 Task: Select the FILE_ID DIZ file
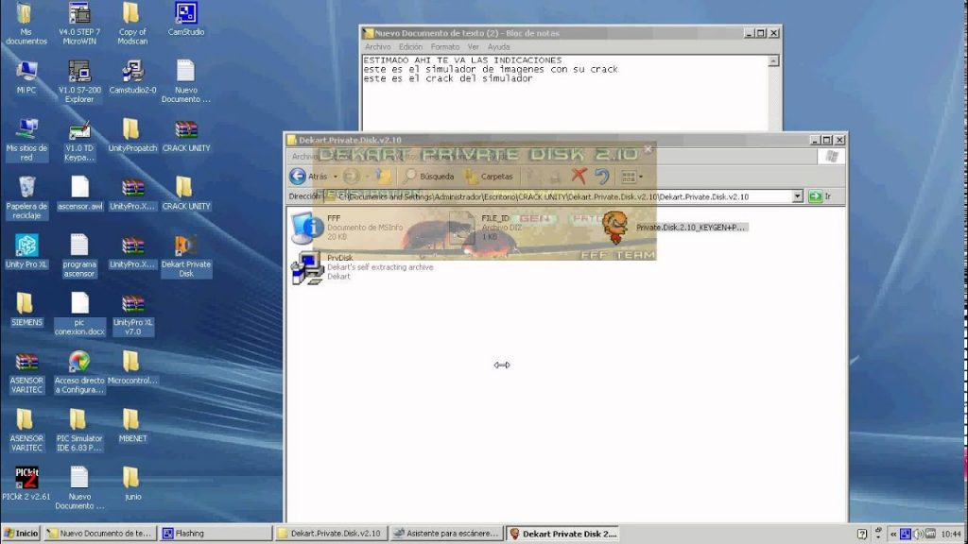[485, 227]
